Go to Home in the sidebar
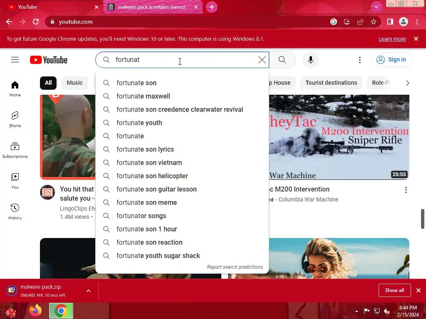Image resolution: width=426 pixels, height=319 pixels. 15,89
